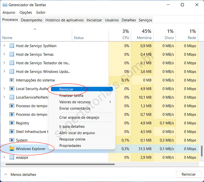204x182 pixels.
Task: Open the Arquivo menu
Action: 9,13
